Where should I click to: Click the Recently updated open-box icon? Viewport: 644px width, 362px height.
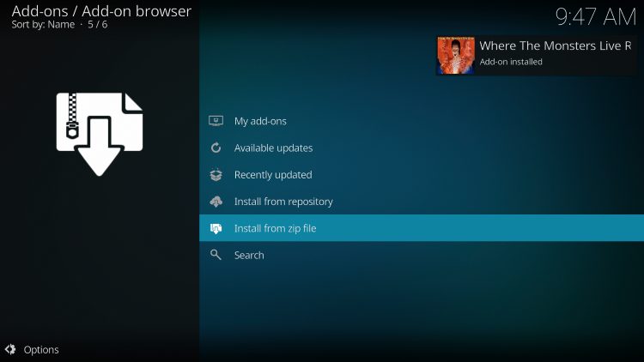coord(216,175)
